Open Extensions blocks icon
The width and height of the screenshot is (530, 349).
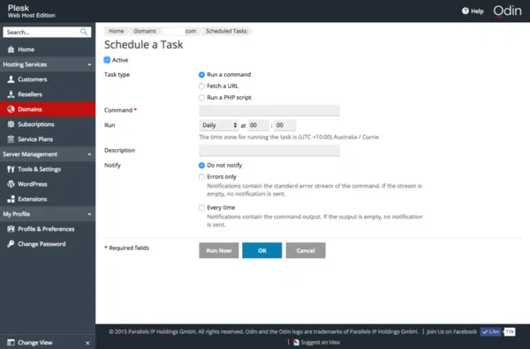click(x=11, y=199)
